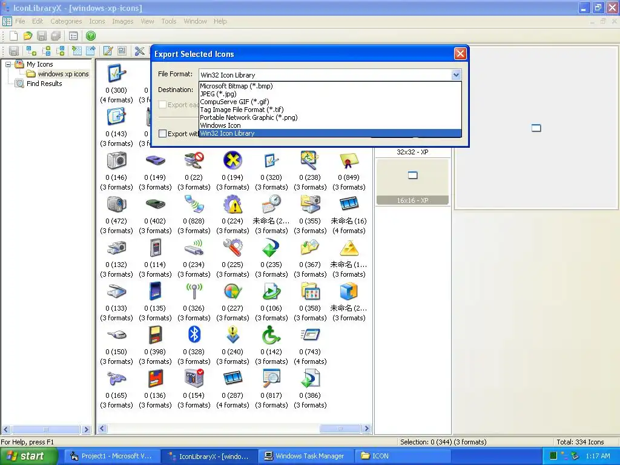Open the Images menu
Image resolution: width=620 pixels, height=465 pixels.
[x=122, y=21]
